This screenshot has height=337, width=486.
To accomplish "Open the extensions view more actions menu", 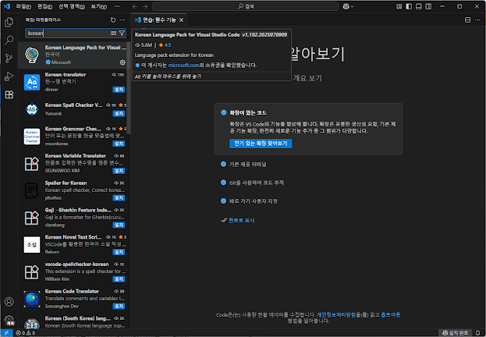I will tap(122, 20).
